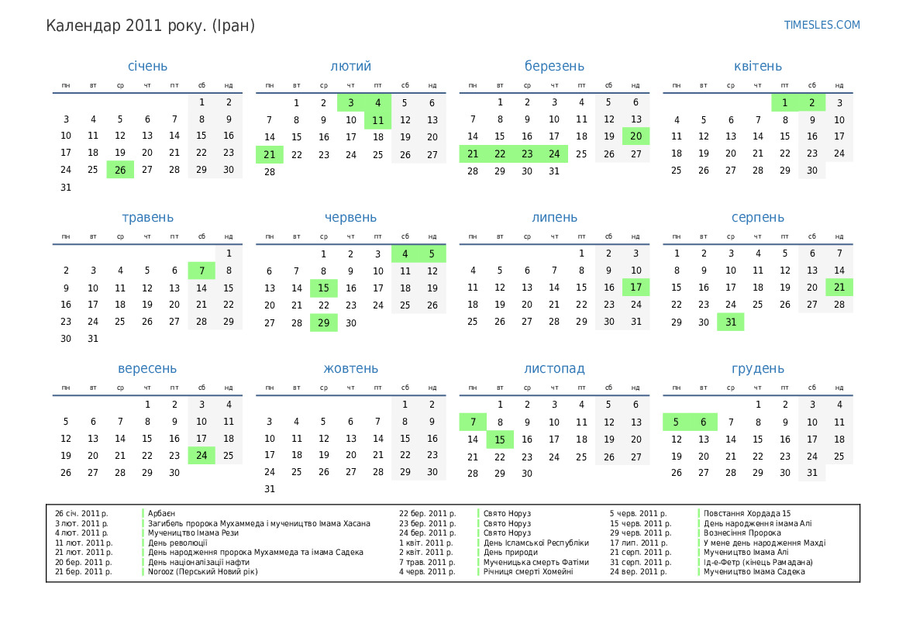Click the 'жовтень' month heading
Viewport: 906px width, 641px height.
click(351, 368)
